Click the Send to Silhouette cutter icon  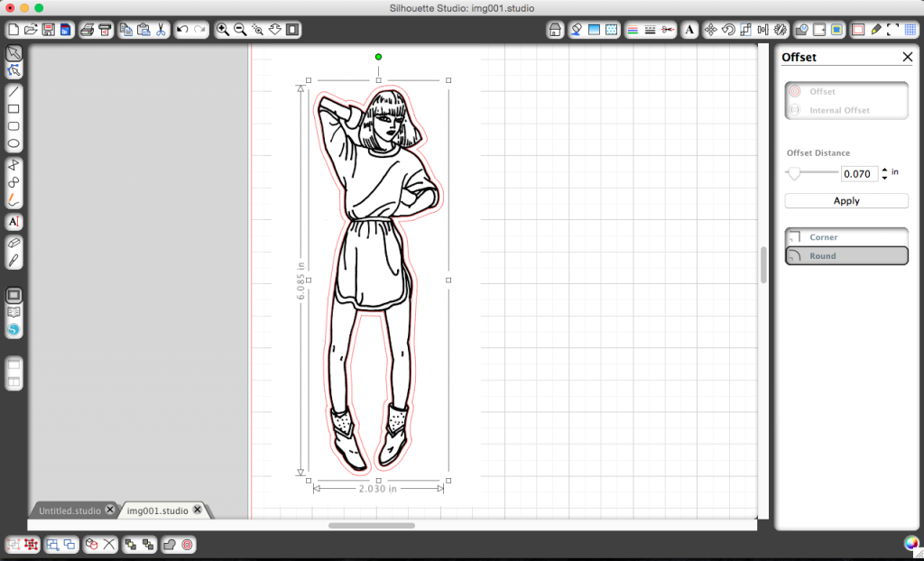105,30
